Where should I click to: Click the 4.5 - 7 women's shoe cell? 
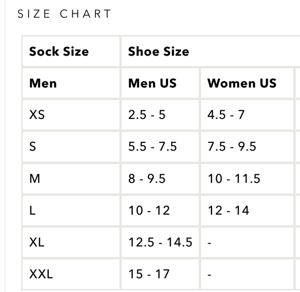pos(226,115)
